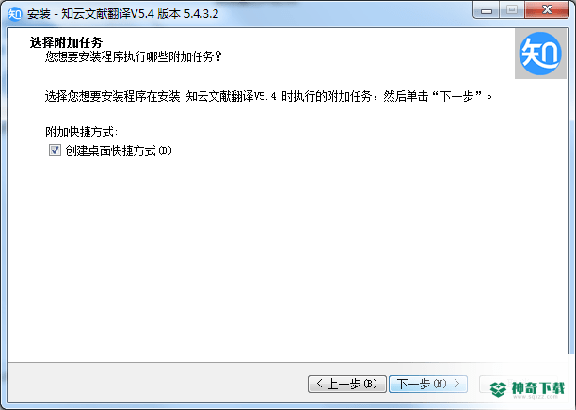
Task: Click the installer title bar text
Action: [x=122, y=14]
